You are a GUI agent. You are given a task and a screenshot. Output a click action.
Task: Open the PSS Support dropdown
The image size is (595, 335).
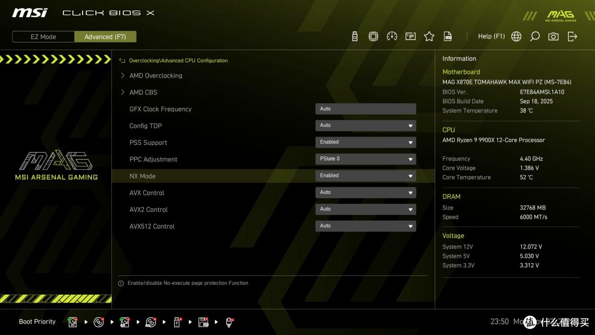tap(365, 142)
